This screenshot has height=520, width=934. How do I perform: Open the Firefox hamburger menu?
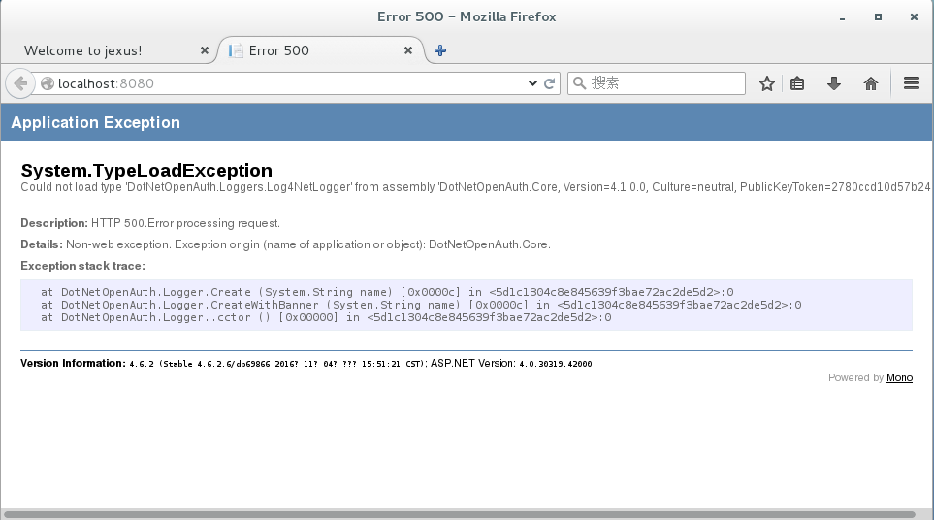click(x=912, y=83)
